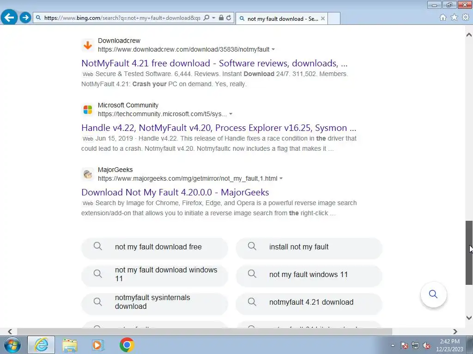Image resolution: width=473 pixels, height=354 pixels.
Task: Click the vertical scrollbar thumb
Action: click(469, 253)
